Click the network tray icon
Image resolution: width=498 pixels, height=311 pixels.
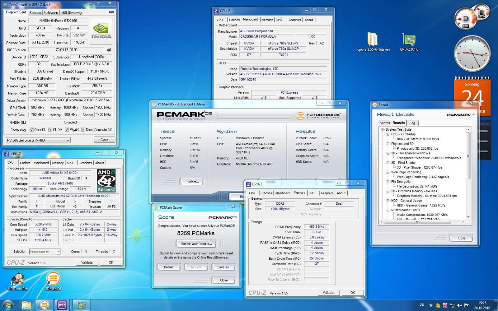(x=453, y=305)
